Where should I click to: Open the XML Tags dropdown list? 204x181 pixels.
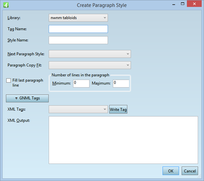pos(78,109)
